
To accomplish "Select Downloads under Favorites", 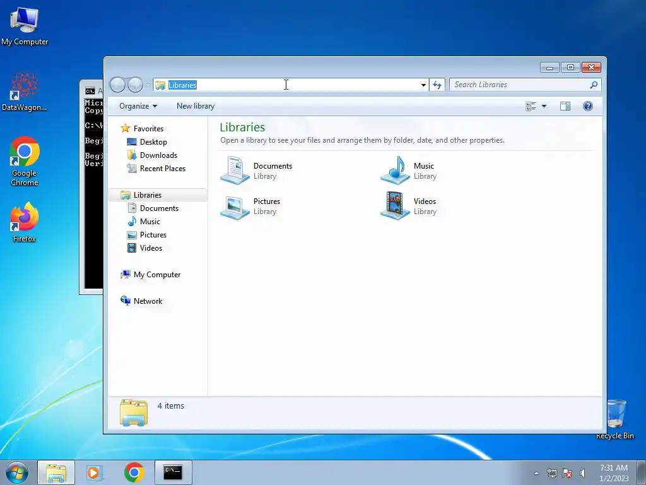I will point(153,155).
